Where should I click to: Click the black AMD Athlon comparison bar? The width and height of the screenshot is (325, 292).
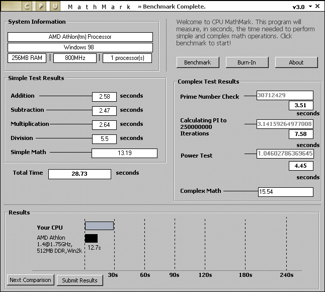click(x=91, y=238)
